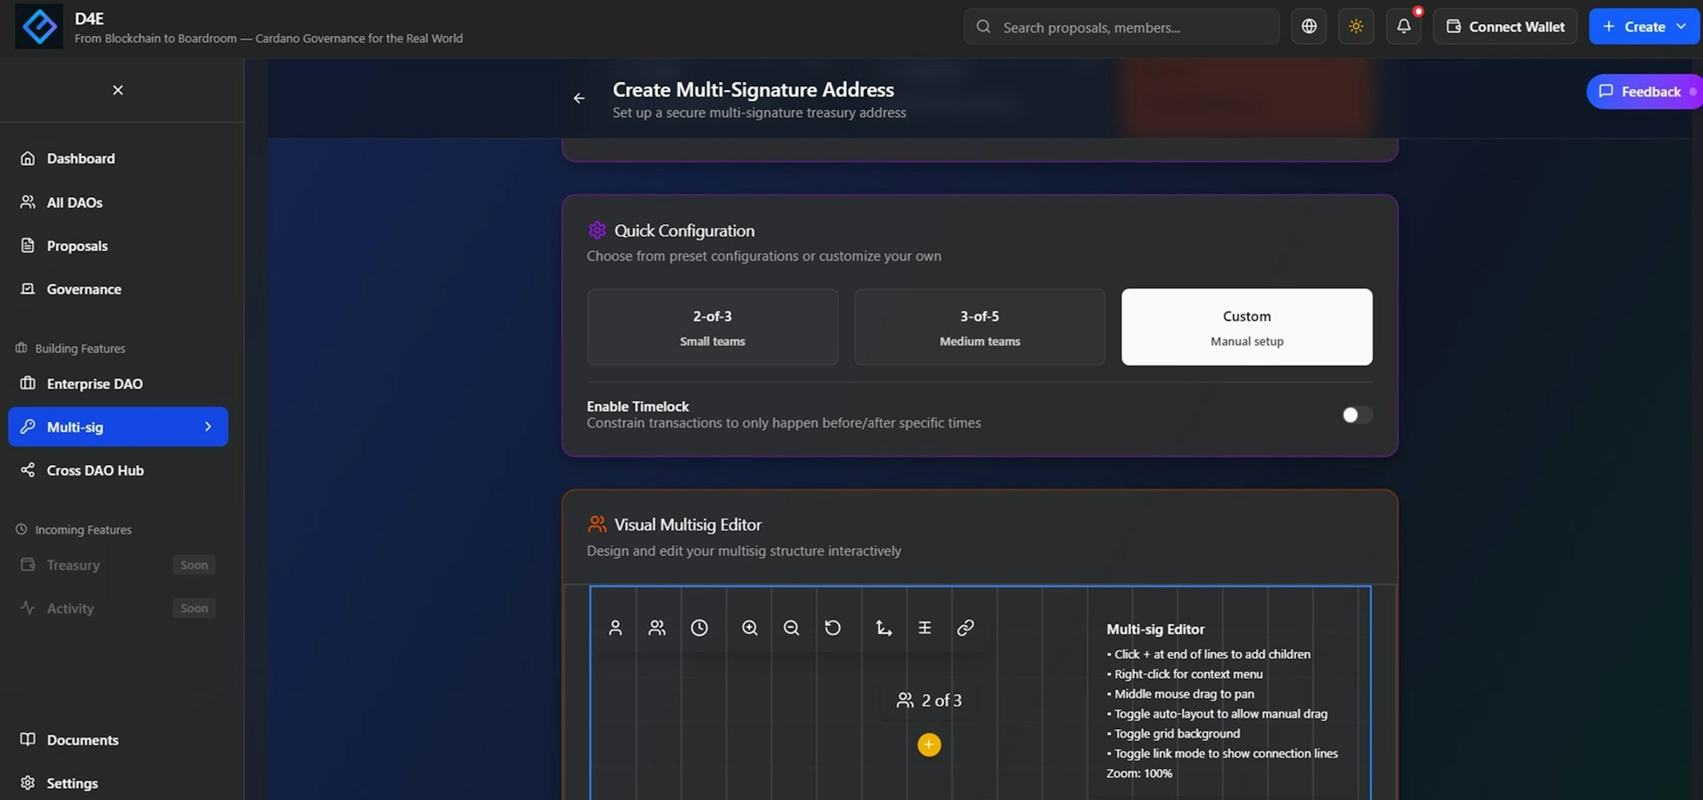Go to Proposals in sidebar
The height and width of the screenshot is (800, 1703).
click(77, 246)
